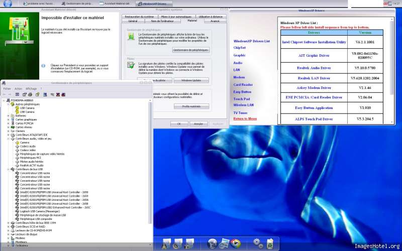The image size is (402, 251).
Task: Collapse the FICHERMA root computer node
Action: click(4, 100)
